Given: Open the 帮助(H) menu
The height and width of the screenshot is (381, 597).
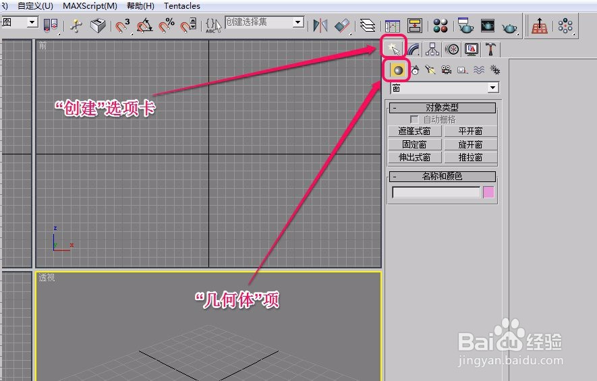Looking at the screenshot, I should tap(140, 6).
